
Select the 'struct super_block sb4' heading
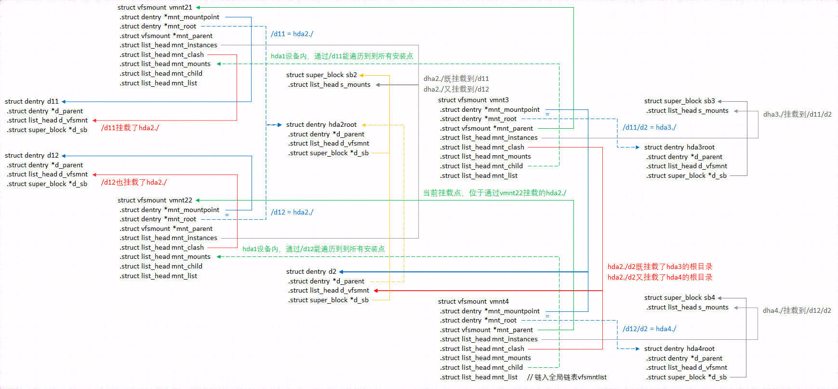click(679, 297)
